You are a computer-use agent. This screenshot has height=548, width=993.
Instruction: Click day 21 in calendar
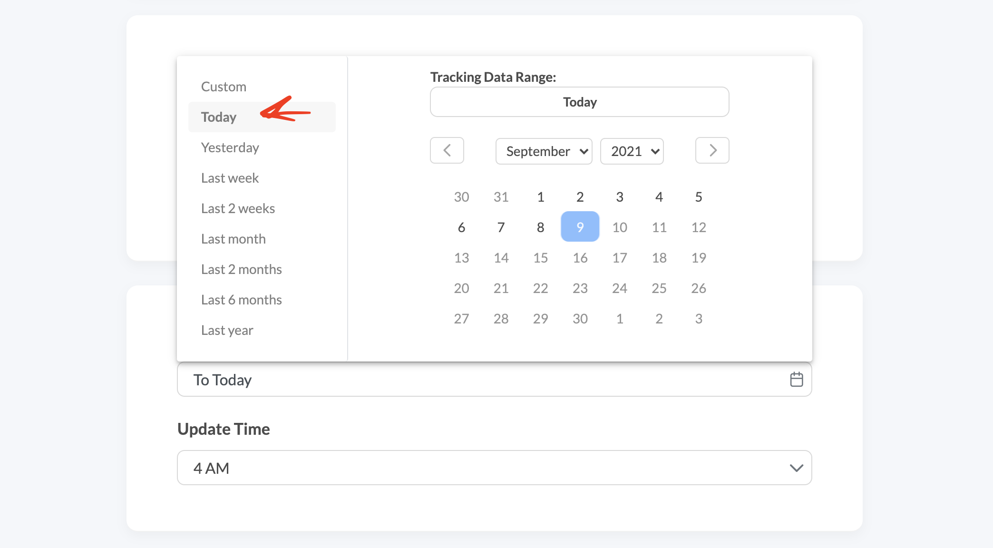[501, 288]
